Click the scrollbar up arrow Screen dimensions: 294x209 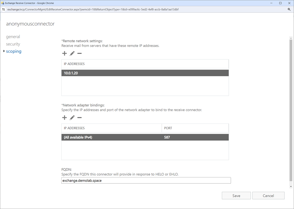[291, 38]
